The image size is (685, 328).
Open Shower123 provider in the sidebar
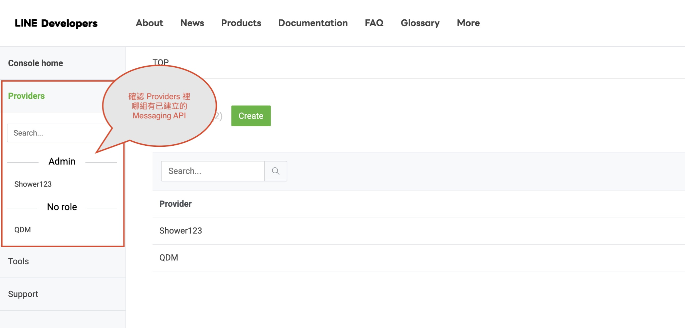pyautogui.click(x=33, y=184)
